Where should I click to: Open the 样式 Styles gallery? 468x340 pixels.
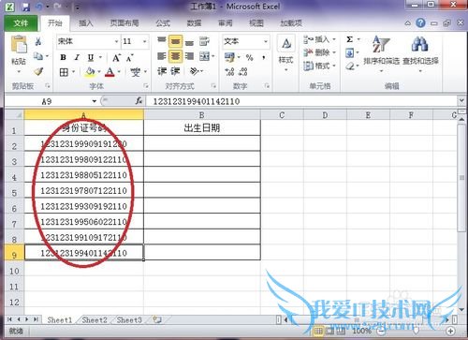point(286,53)
